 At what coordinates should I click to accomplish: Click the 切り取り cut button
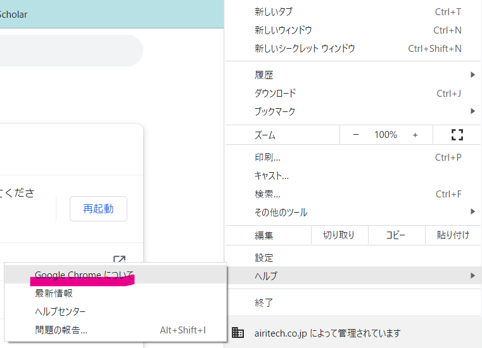click(339, 235)
